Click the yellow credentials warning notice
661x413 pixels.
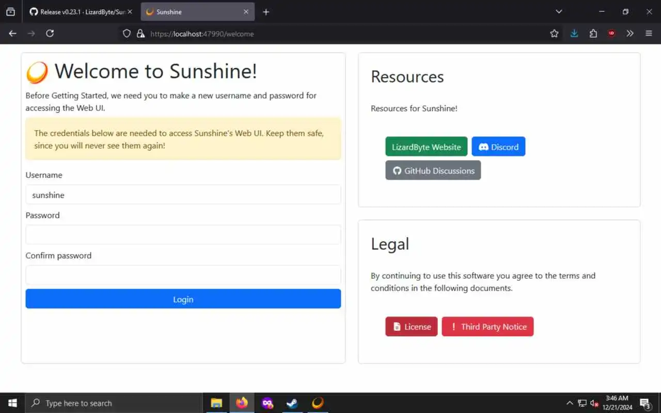pyautogui.click(x=183, y=139)
